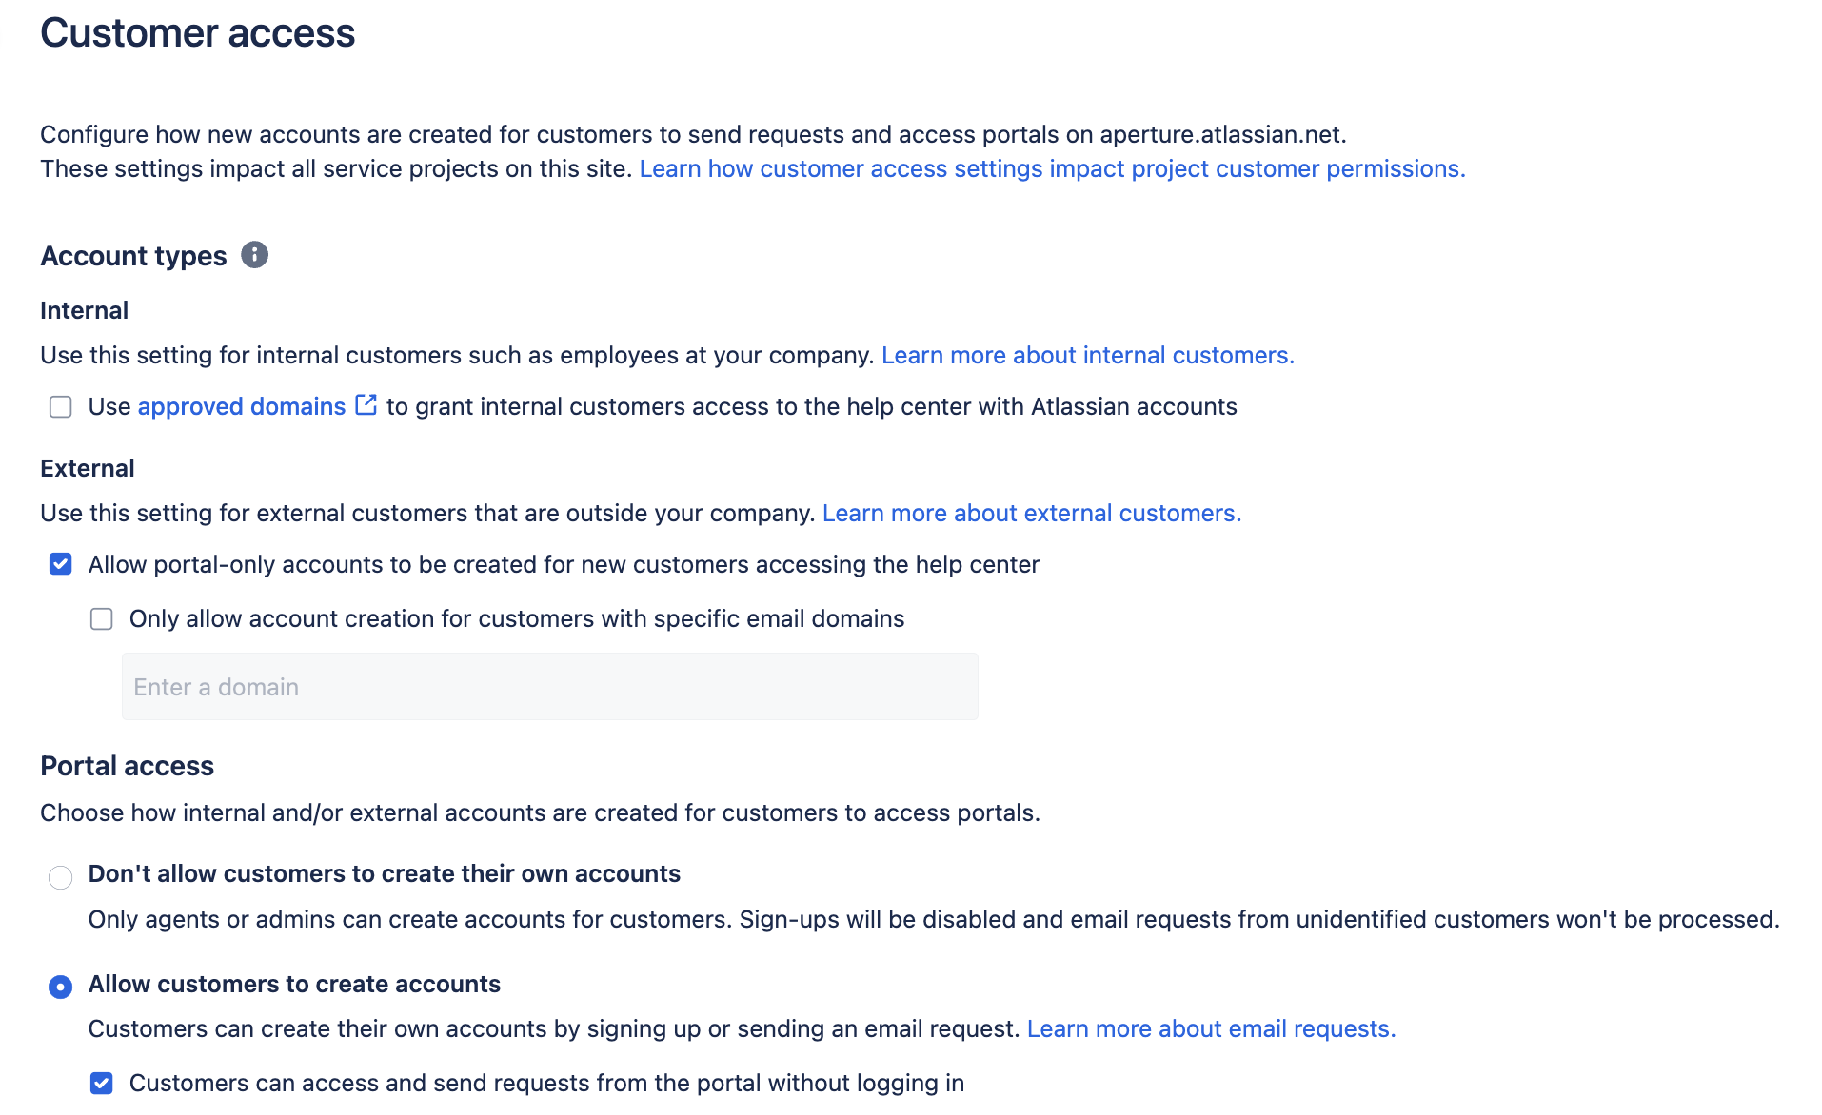Image resolution: width=1822 pixels, height=1115 pixels.
Task: Open "Learn more about email requests"
Action: click(x=1212, y=1028)
